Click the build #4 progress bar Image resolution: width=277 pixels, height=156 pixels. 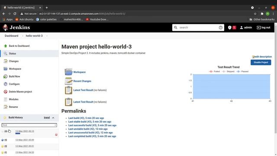click(x=18, y=133)
